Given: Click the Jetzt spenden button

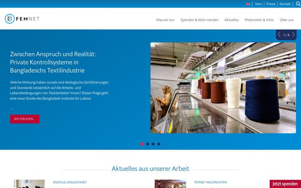Looking at the screenshot, I should (x=285, y=184).
